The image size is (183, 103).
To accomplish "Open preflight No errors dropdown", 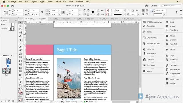I will [96, 102].
